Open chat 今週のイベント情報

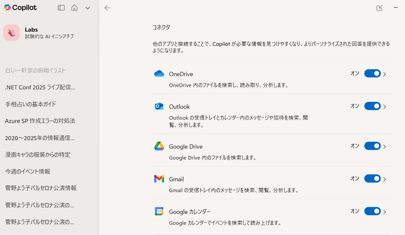[x=28, y=171]
